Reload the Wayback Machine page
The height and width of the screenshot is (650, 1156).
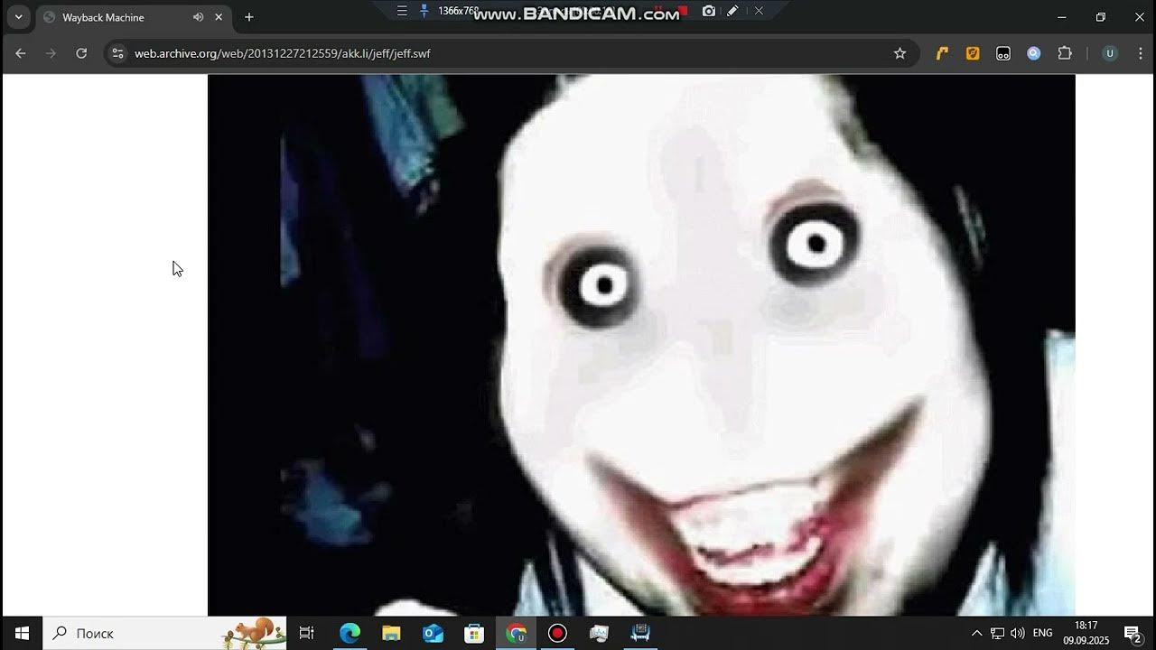click(81, 53)
